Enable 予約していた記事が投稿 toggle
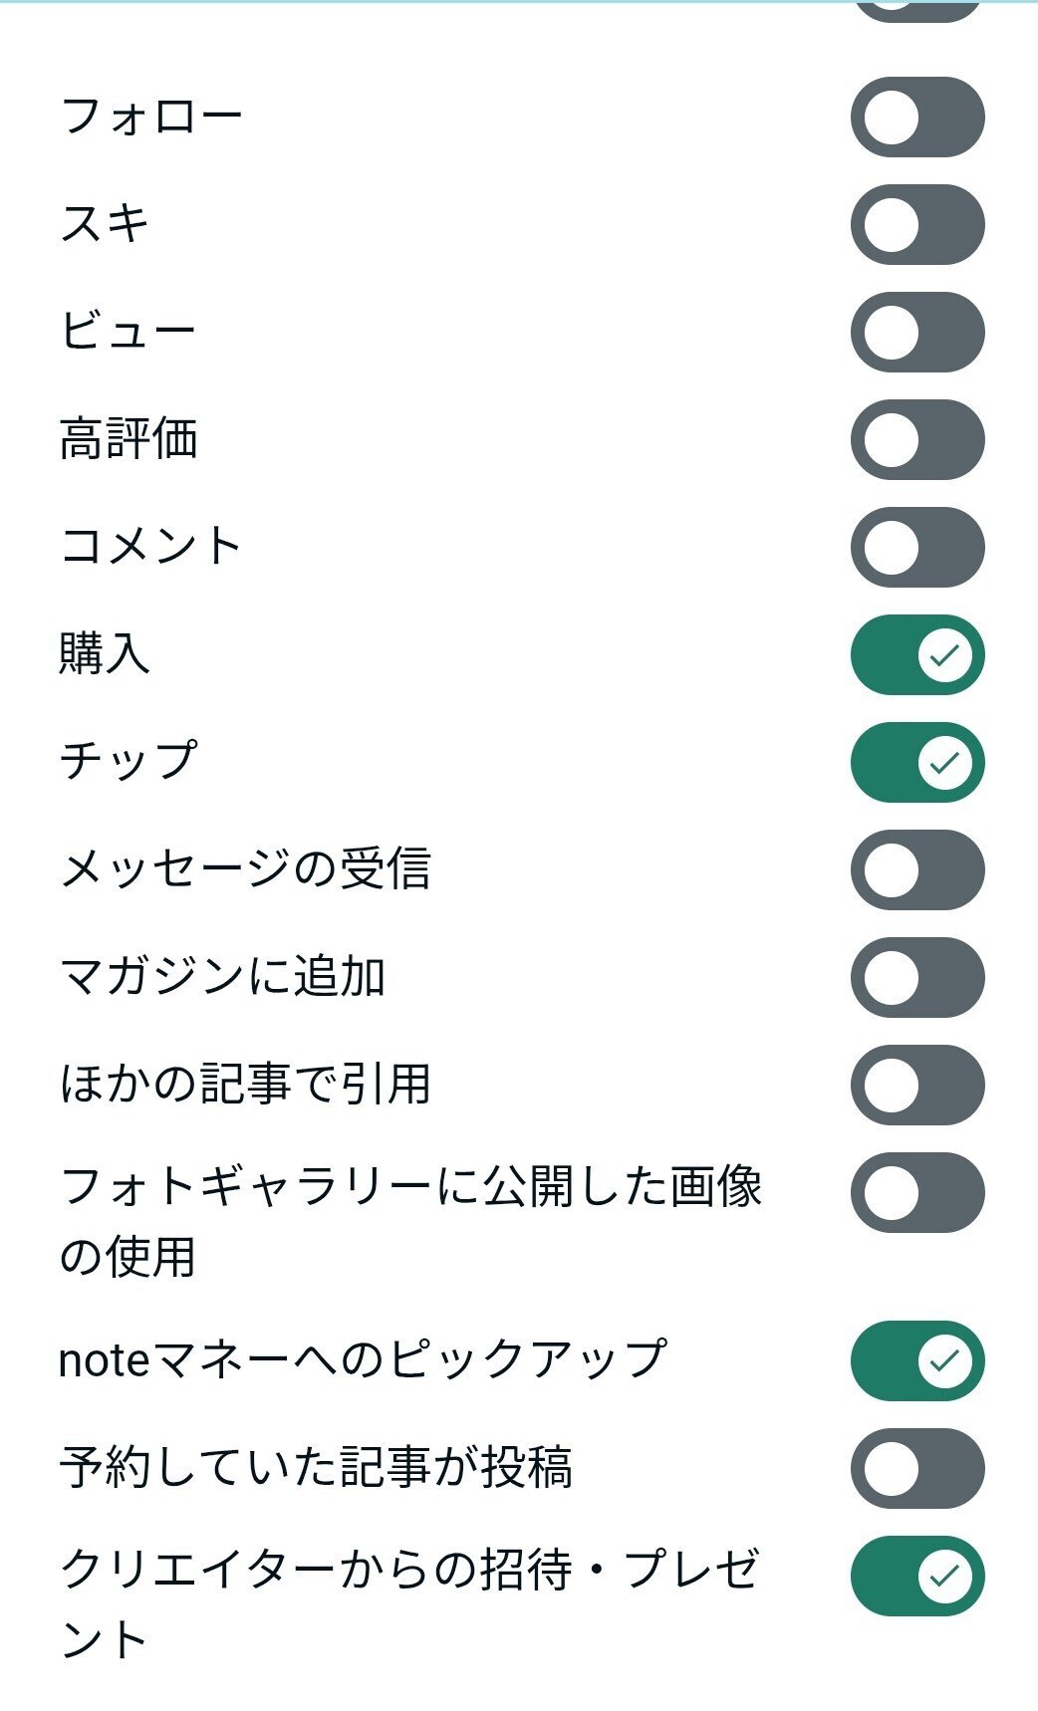Viewport: 1038px width, 1711px height. click(916, 1469)
